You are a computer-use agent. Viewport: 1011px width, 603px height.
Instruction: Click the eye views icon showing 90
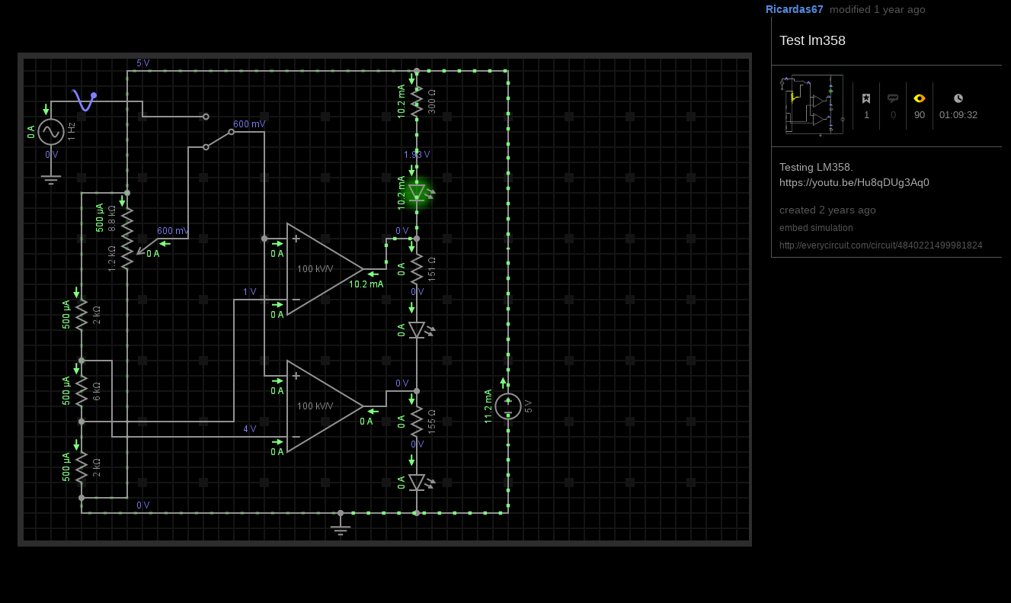pos(920,98)
